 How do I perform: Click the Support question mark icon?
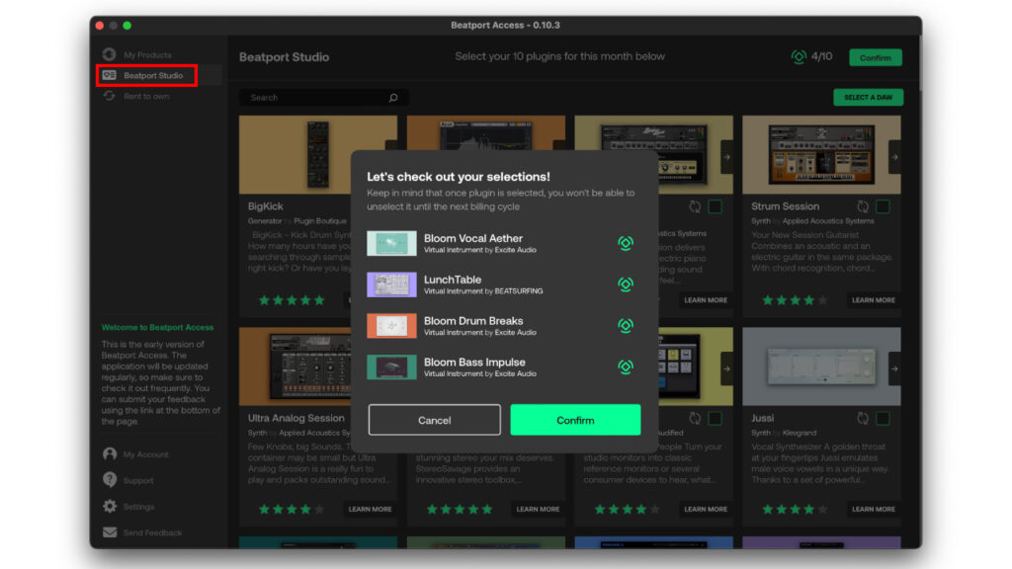click(x=109, y=480)
